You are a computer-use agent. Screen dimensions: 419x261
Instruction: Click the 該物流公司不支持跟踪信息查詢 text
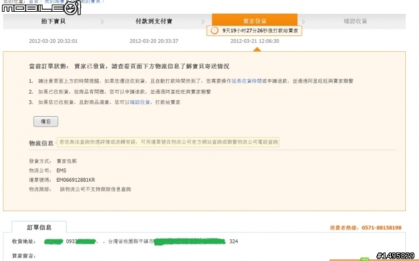96,190
